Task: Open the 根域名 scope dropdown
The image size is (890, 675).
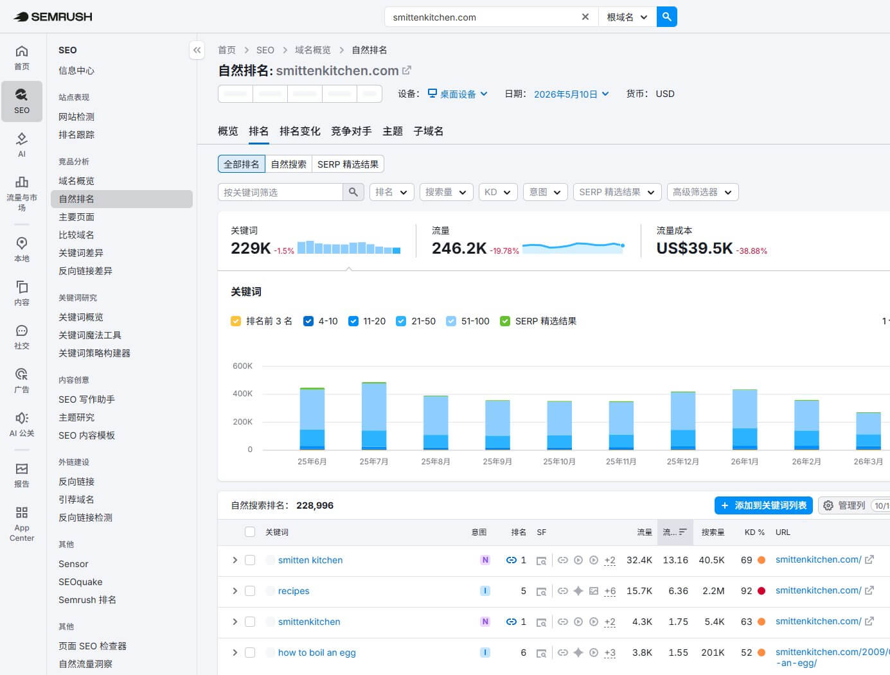Action: coord(627,17)
